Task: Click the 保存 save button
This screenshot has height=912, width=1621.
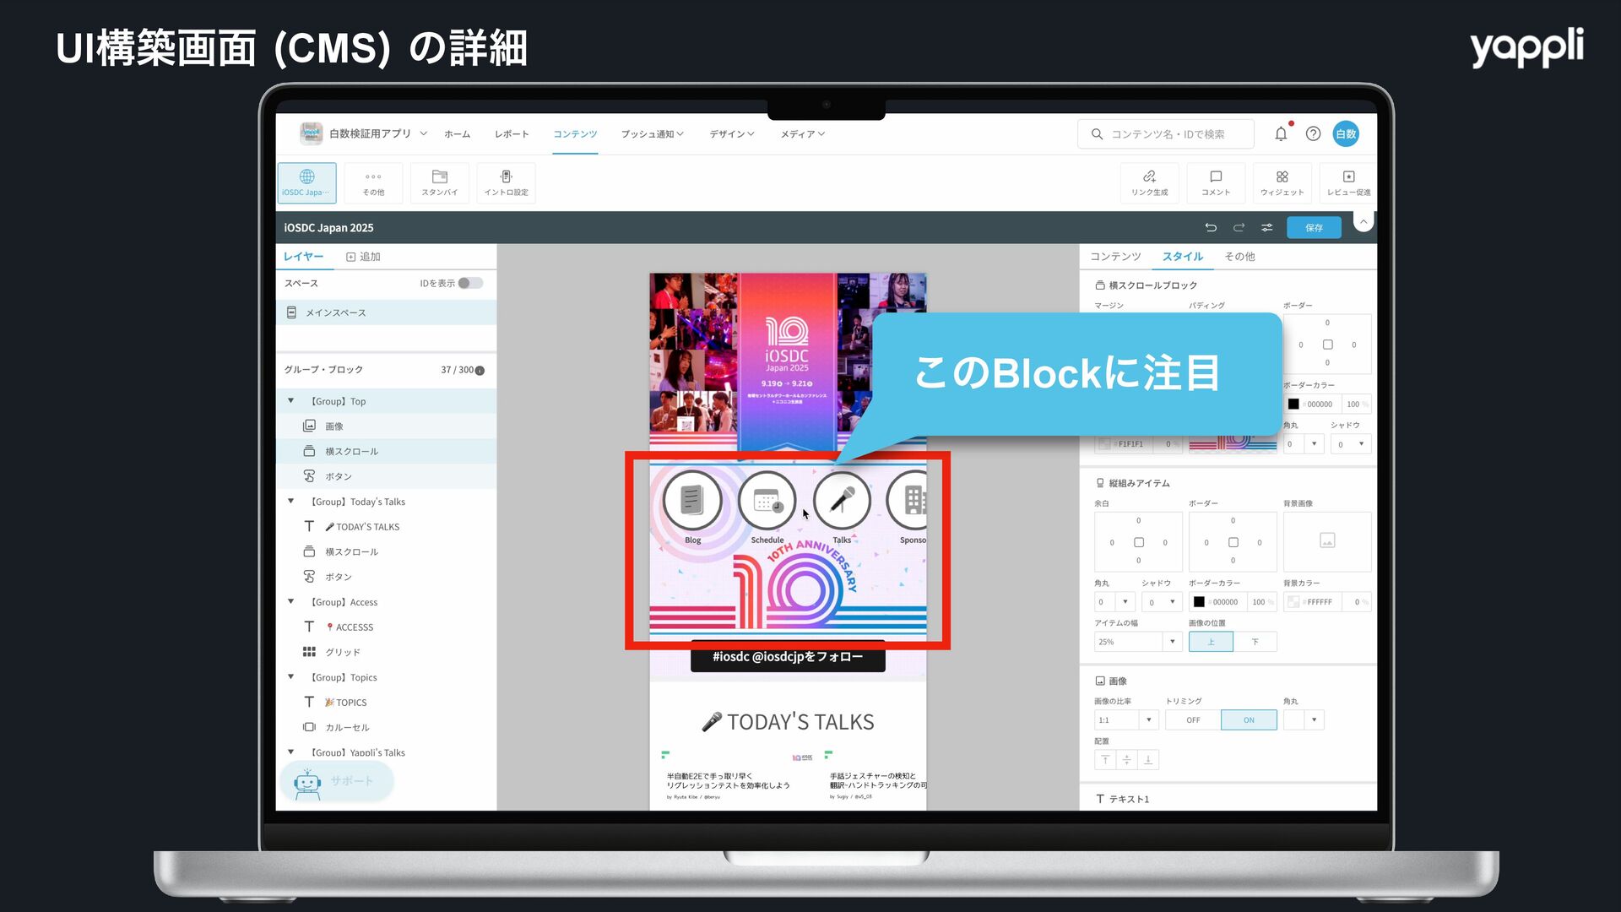Action: tap(1314, 227)
